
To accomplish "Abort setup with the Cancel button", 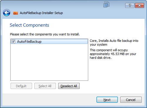I will click(131, 100).
